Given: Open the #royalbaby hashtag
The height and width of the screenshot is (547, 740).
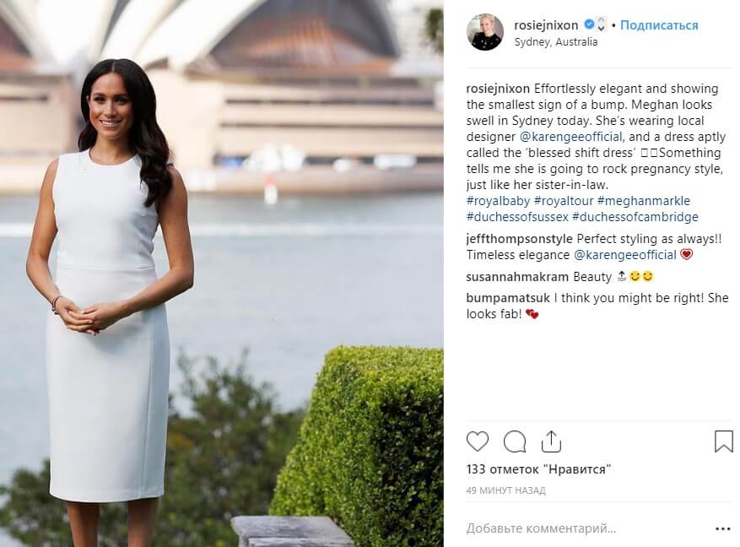Looking at the screenshot, I should tap(498, 201).
